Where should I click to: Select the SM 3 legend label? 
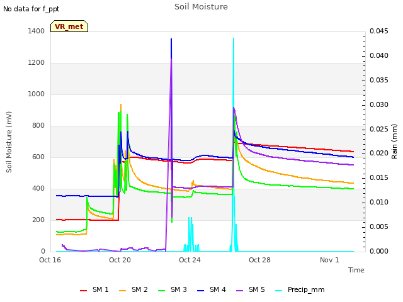[179, 289]
